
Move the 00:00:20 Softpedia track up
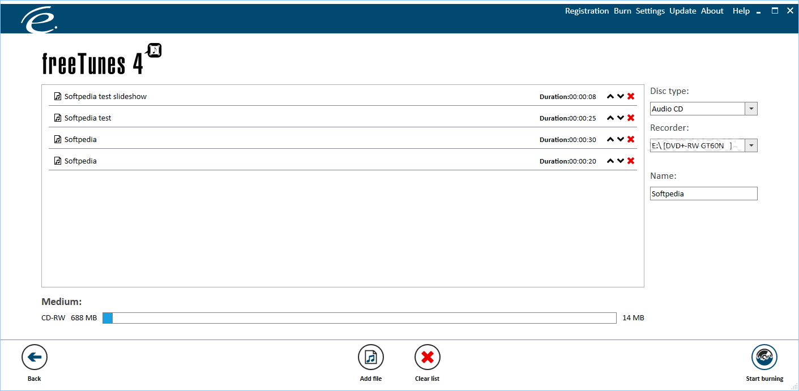610,161
